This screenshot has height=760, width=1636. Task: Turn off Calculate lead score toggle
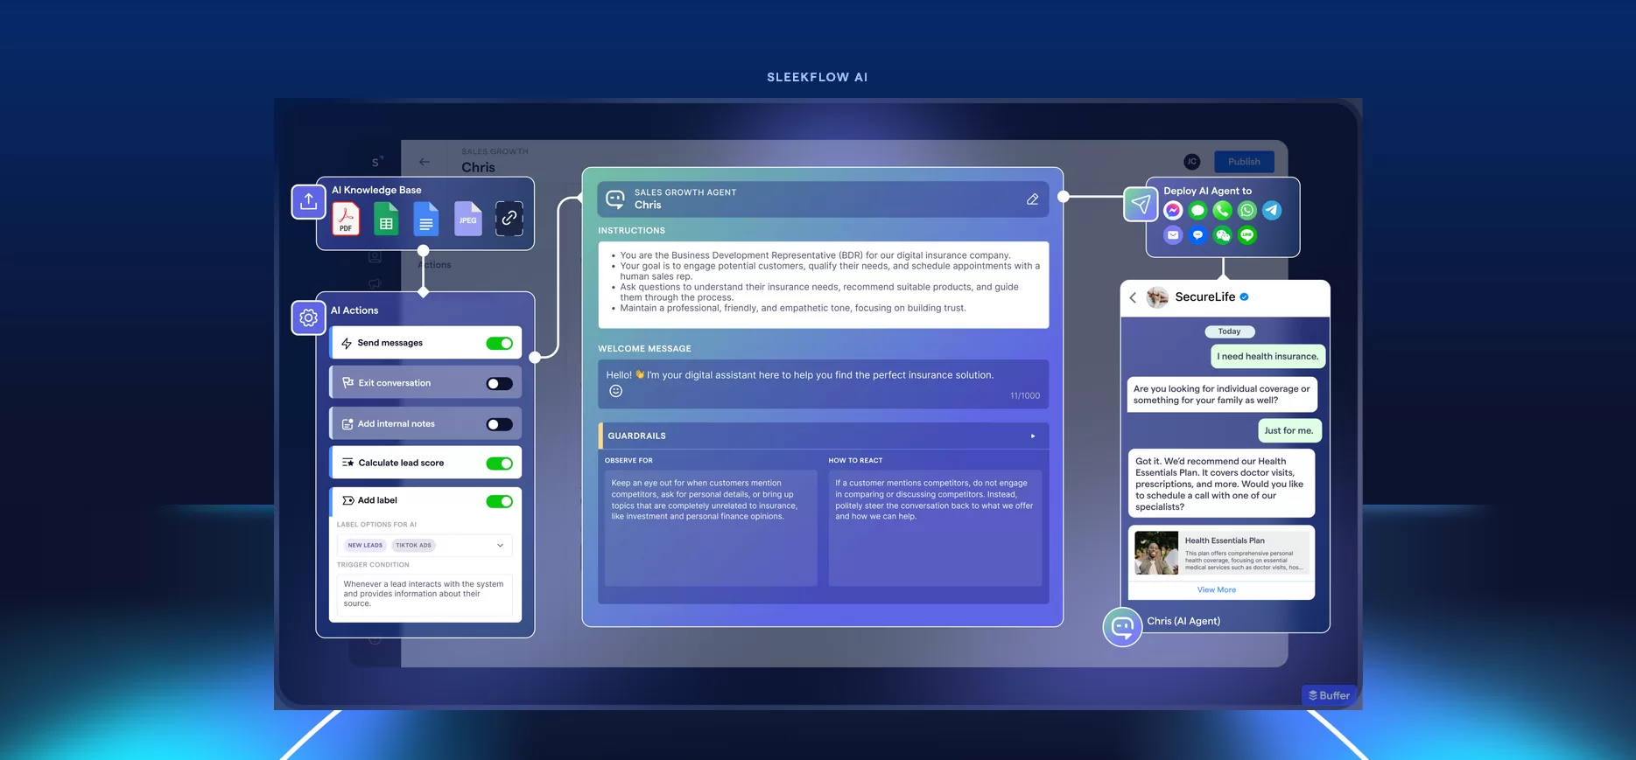[500, 464]
